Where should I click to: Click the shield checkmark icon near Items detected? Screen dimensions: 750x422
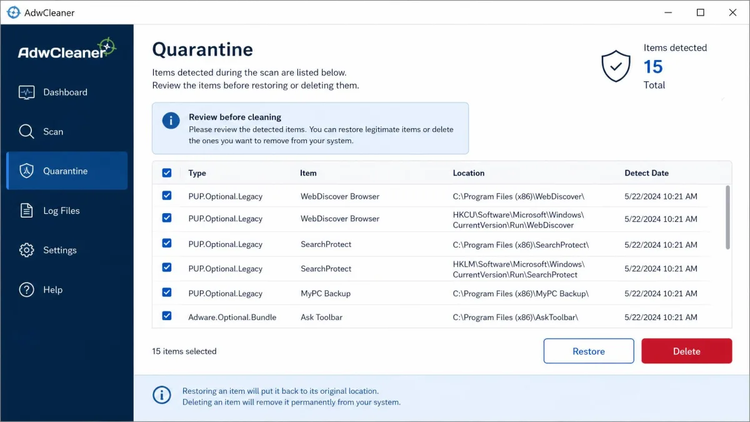tap(616, 66)
